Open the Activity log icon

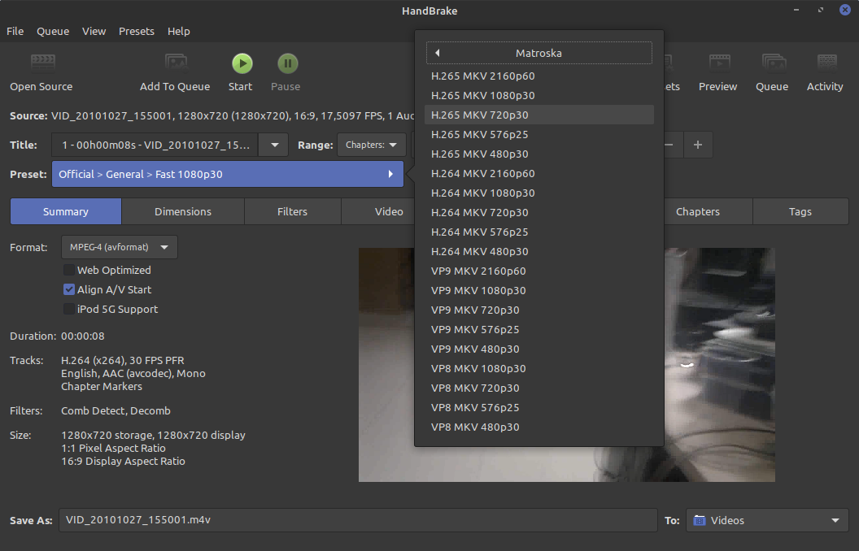tap(826, 63)
